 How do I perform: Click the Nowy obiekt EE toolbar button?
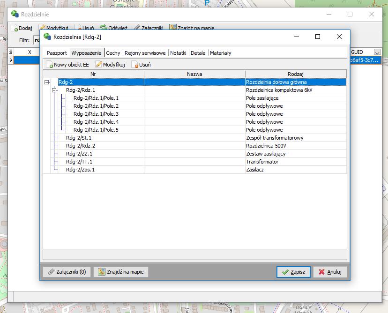coord(67,65)
